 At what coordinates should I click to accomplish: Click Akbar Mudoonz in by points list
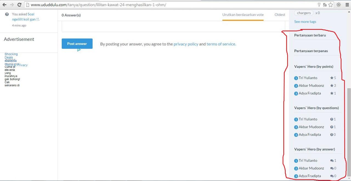click(x=311, y=86)
